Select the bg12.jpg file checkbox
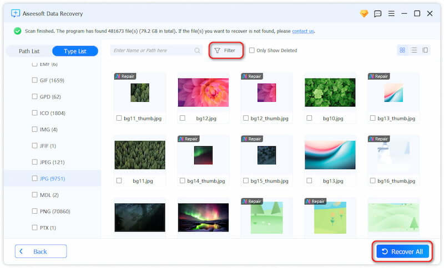 tap(183, 118)
